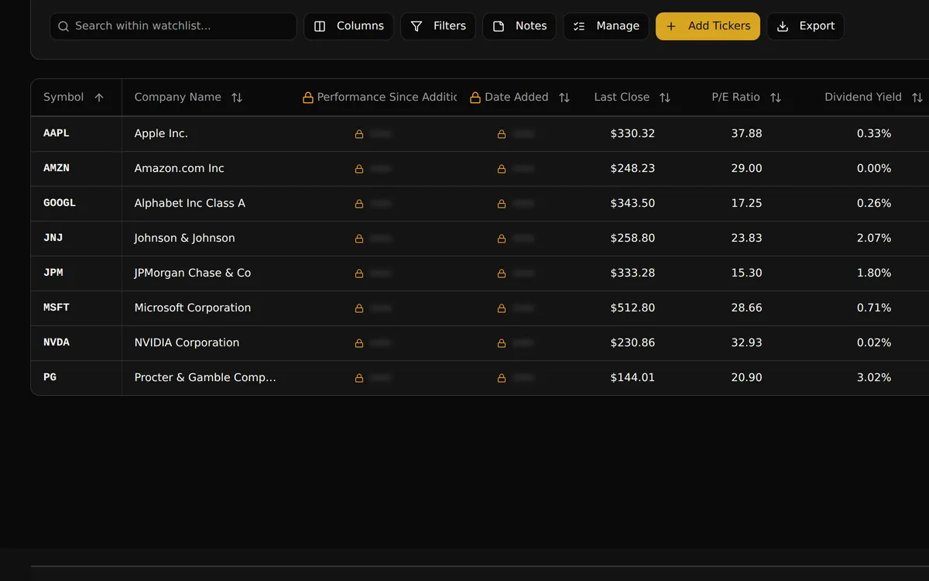Open the Filters panel
Screen dimensions: 929x581
tap(438, 26)
